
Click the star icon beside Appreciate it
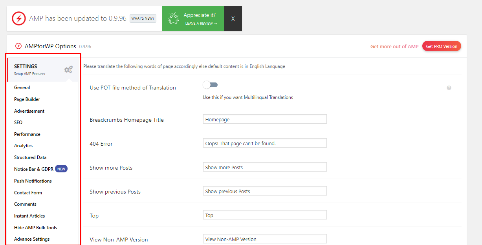[173, 18]
